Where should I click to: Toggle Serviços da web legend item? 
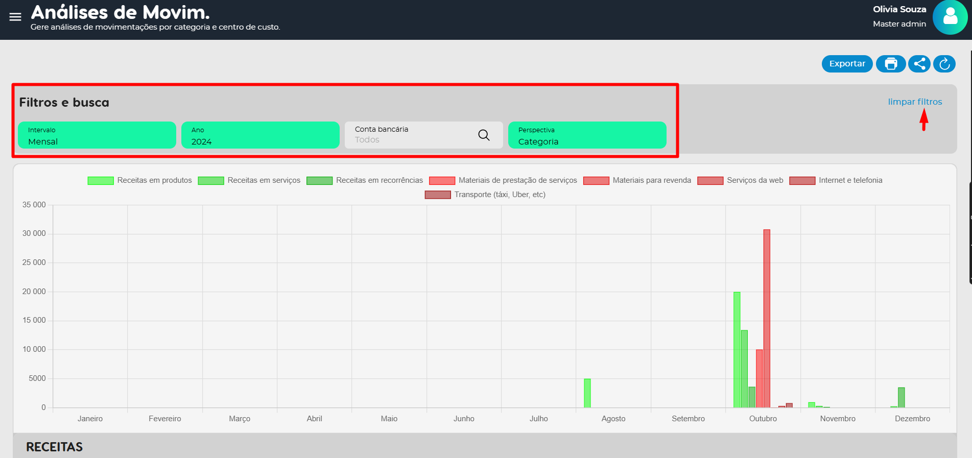click(x=740, y=180)
